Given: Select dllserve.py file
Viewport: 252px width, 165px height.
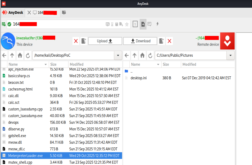Looking at the screenshot, I should point(61,129).
